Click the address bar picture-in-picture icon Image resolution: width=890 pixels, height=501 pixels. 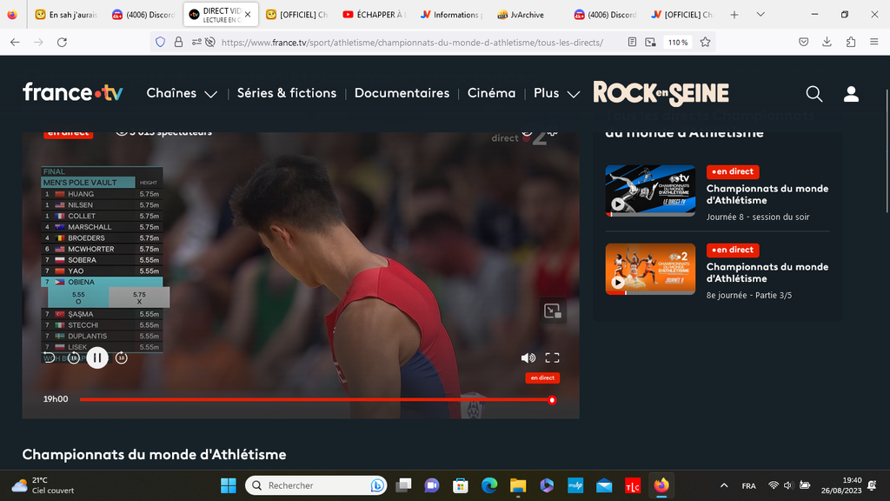650,42
